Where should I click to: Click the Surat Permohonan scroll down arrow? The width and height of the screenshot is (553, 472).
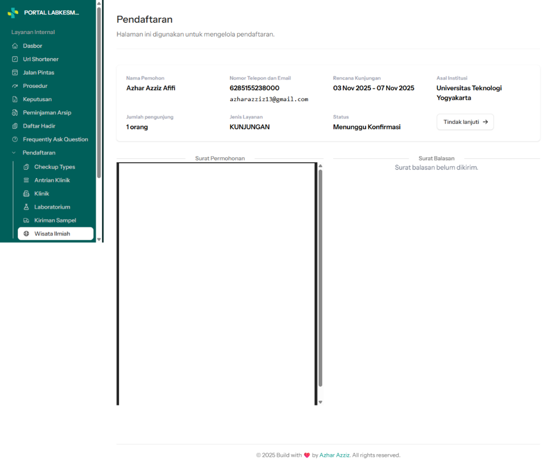click(321, 402)
